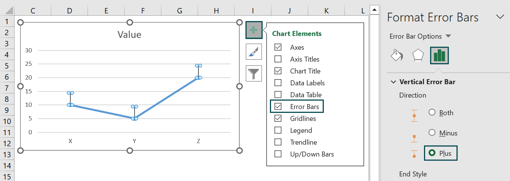The height and width of the screenshot is (181, 510).
Task: Toggle Gridlines checkbox
Action: pyautogui.click(x=278, y=118)
